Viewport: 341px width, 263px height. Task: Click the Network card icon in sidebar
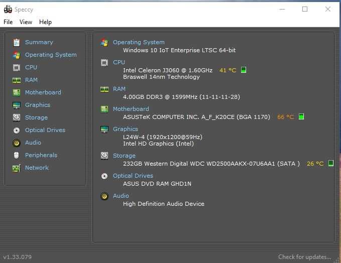[17, 168]
